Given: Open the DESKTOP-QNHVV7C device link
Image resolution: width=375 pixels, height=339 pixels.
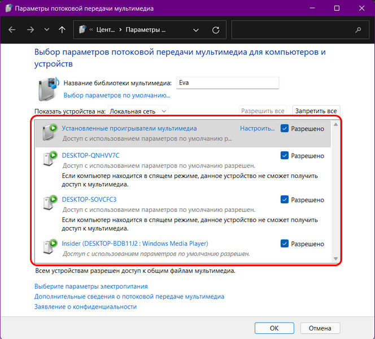Looking at the screenshot, I should pyautogui.click(x=90, y=155).
